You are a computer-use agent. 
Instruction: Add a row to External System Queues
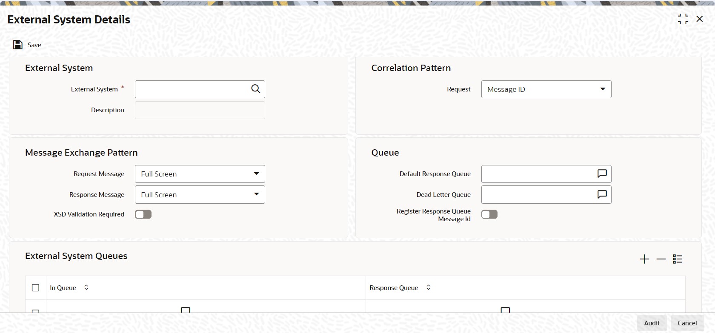coord(644,259)
